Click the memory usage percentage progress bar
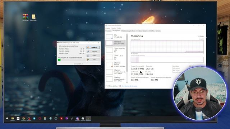 71,60
